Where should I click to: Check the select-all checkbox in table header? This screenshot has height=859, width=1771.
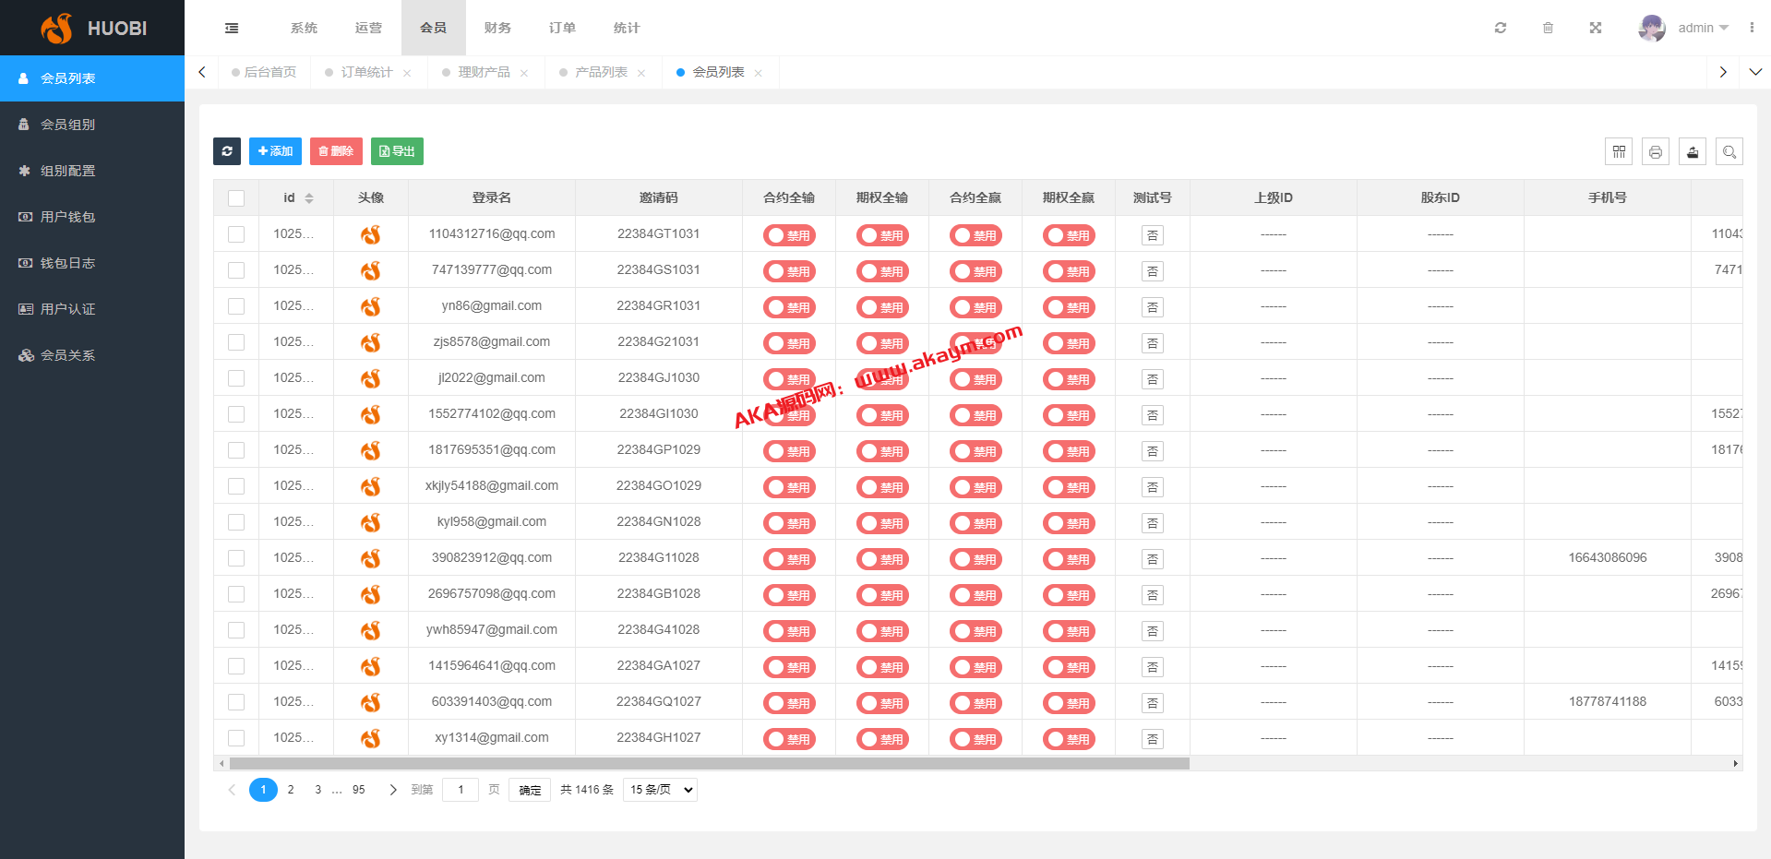236,198
